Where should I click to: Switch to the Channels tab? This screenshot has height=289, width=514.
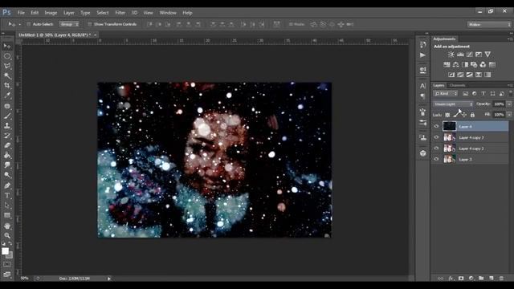tap(457, 85)
